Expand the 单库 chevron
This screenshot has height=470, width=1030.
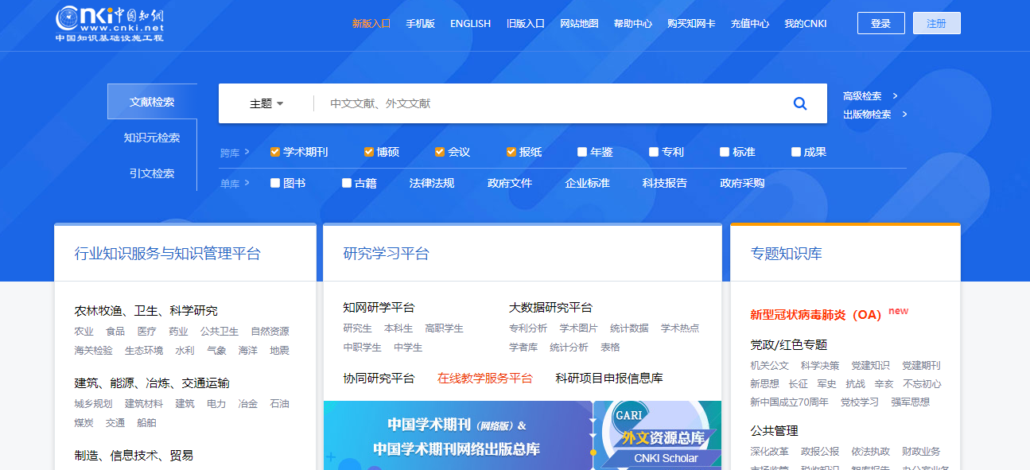point(247,183)
